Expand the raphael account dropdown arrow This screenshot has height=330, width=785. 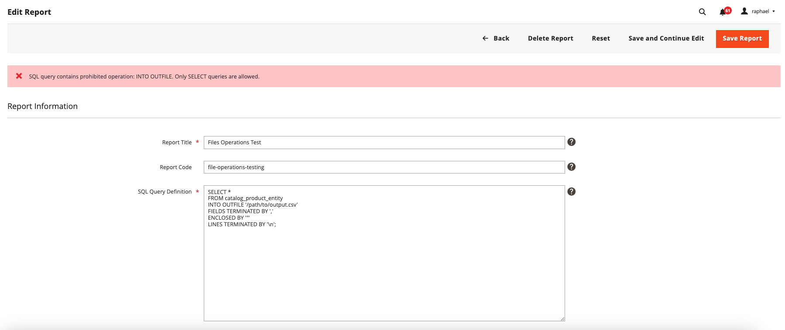[x=774, y=12]
